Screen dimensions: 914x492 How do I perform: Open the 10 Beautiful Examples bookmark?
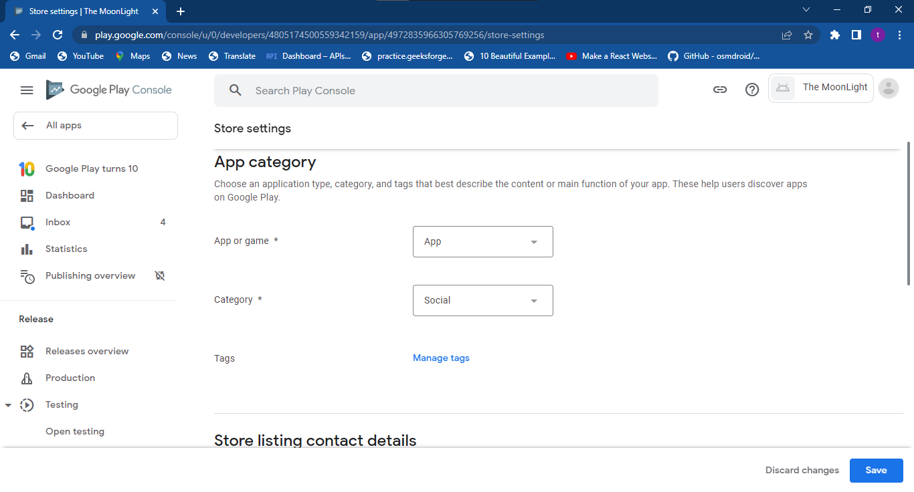[x=510, y=56]
